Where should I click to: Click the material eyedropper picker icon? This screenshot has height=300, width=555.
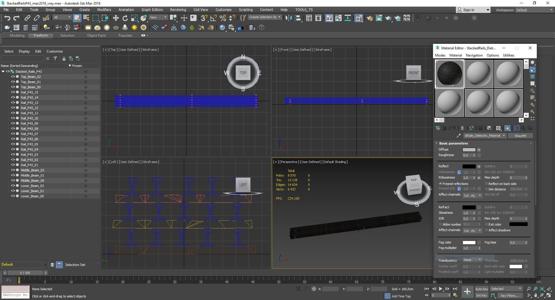pos(458,136)
